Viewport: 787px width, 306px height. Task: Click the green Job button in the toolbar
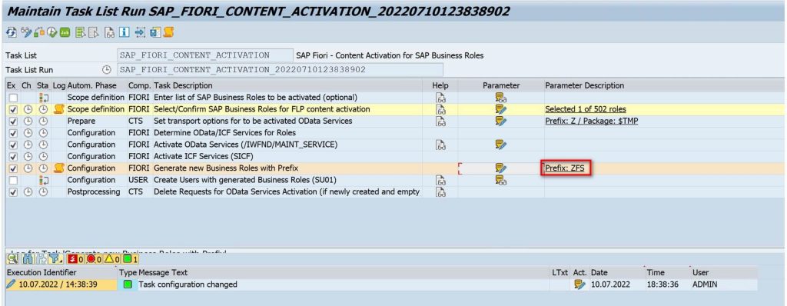[65, 32]
